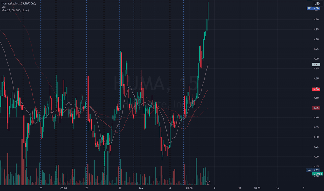Click the 4.85 price axis value
This screenshot has width=324, height=191.
[x=316, y=29]
